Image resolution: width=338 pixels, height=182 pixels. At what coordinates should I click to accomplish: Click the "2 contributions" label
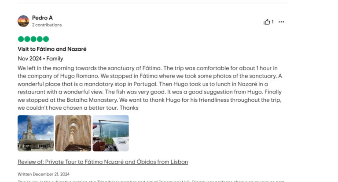tap(47, 25)
